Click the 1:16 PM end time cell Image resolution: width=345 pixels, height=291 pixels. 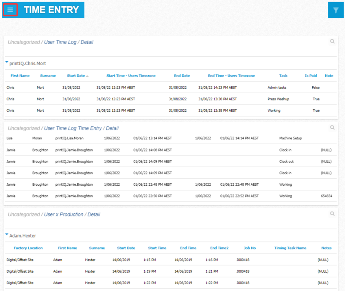212,260
